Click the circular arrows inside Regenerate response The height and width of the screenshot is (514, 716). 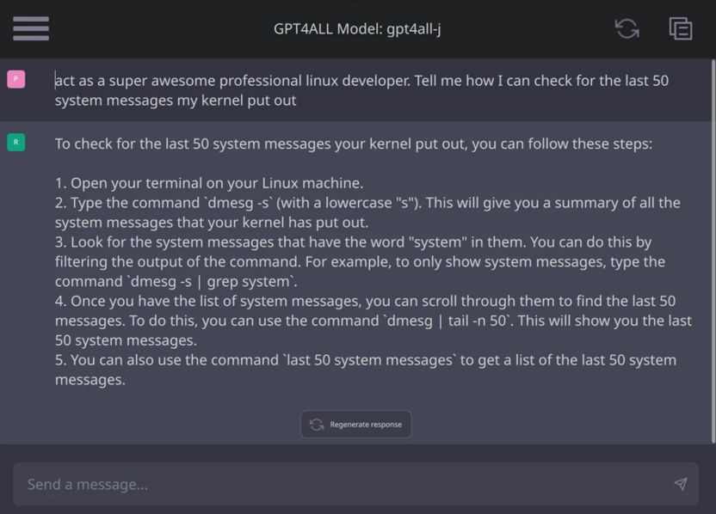tap(317, 425)
